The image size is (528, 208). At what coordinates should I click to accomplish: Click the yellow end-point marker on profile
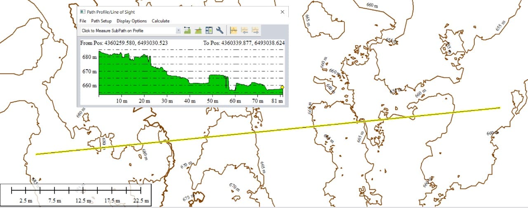click(x=282, y=87)
